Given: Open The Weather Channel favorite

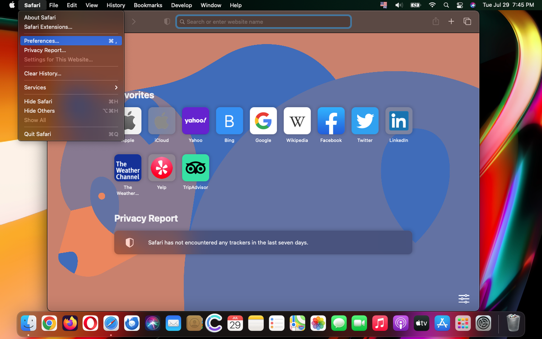Looking at the screenshot, I should point(127,168).
